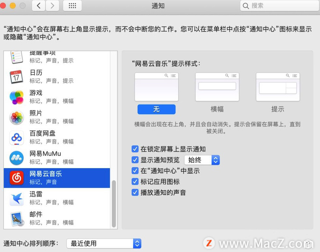This screenshot has width=320, height=252.
Task: Show all preferences with the grid button
Action: [x=72, y=6]
